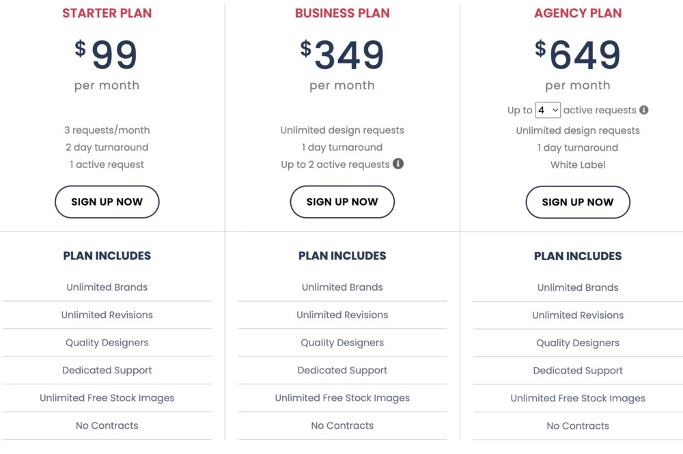
Task: Click Dedicated Support in Business Plan list
Action: 342,370
